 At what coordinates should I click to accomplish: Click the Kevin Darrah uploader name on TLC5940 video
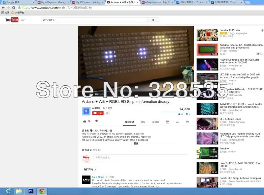(x=235, y=66)
